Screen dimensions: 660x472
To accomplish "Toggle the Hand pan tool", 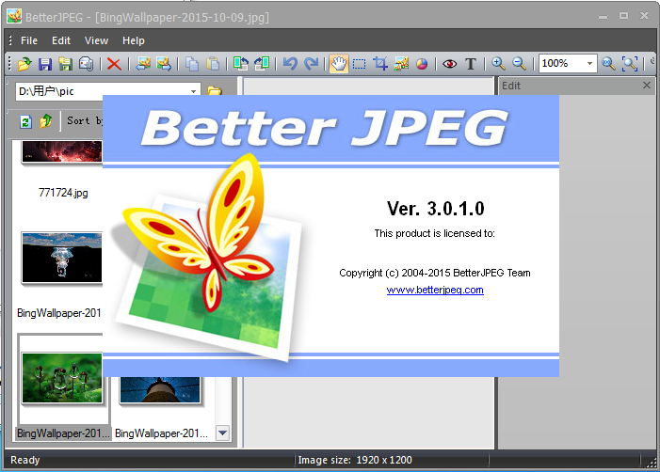I will click(x=338, y=64).
